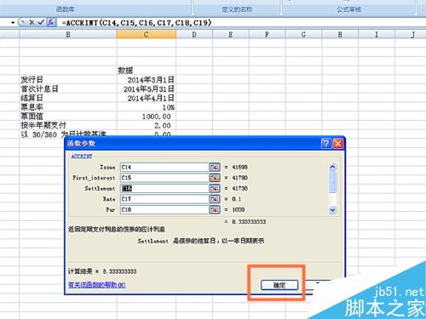Click the 1000.00 par value cell
This screenshot has height=319, width=426.
pos(147,117)
